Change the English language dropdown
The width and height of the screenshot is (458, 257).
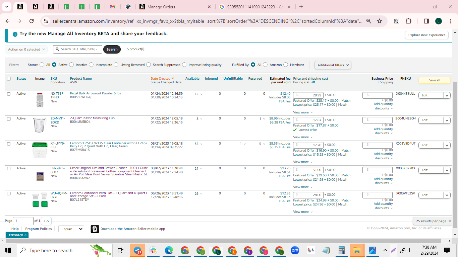tap(71, 229)
